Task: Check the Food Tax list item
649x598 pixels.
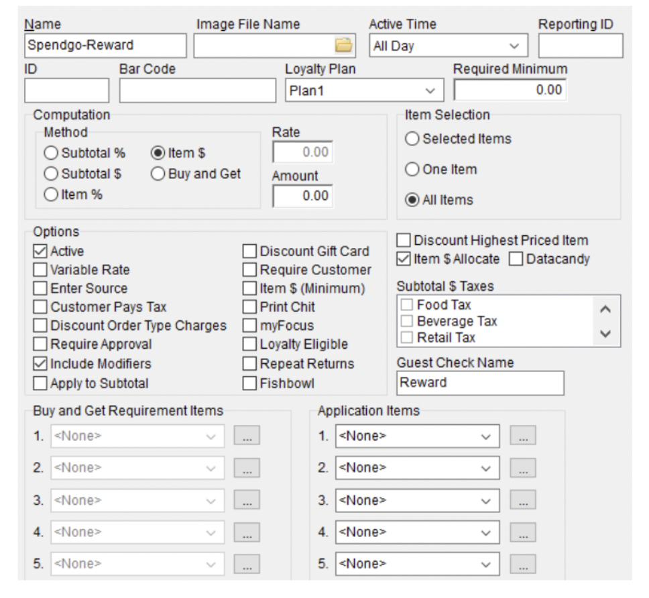Action: 407,305
